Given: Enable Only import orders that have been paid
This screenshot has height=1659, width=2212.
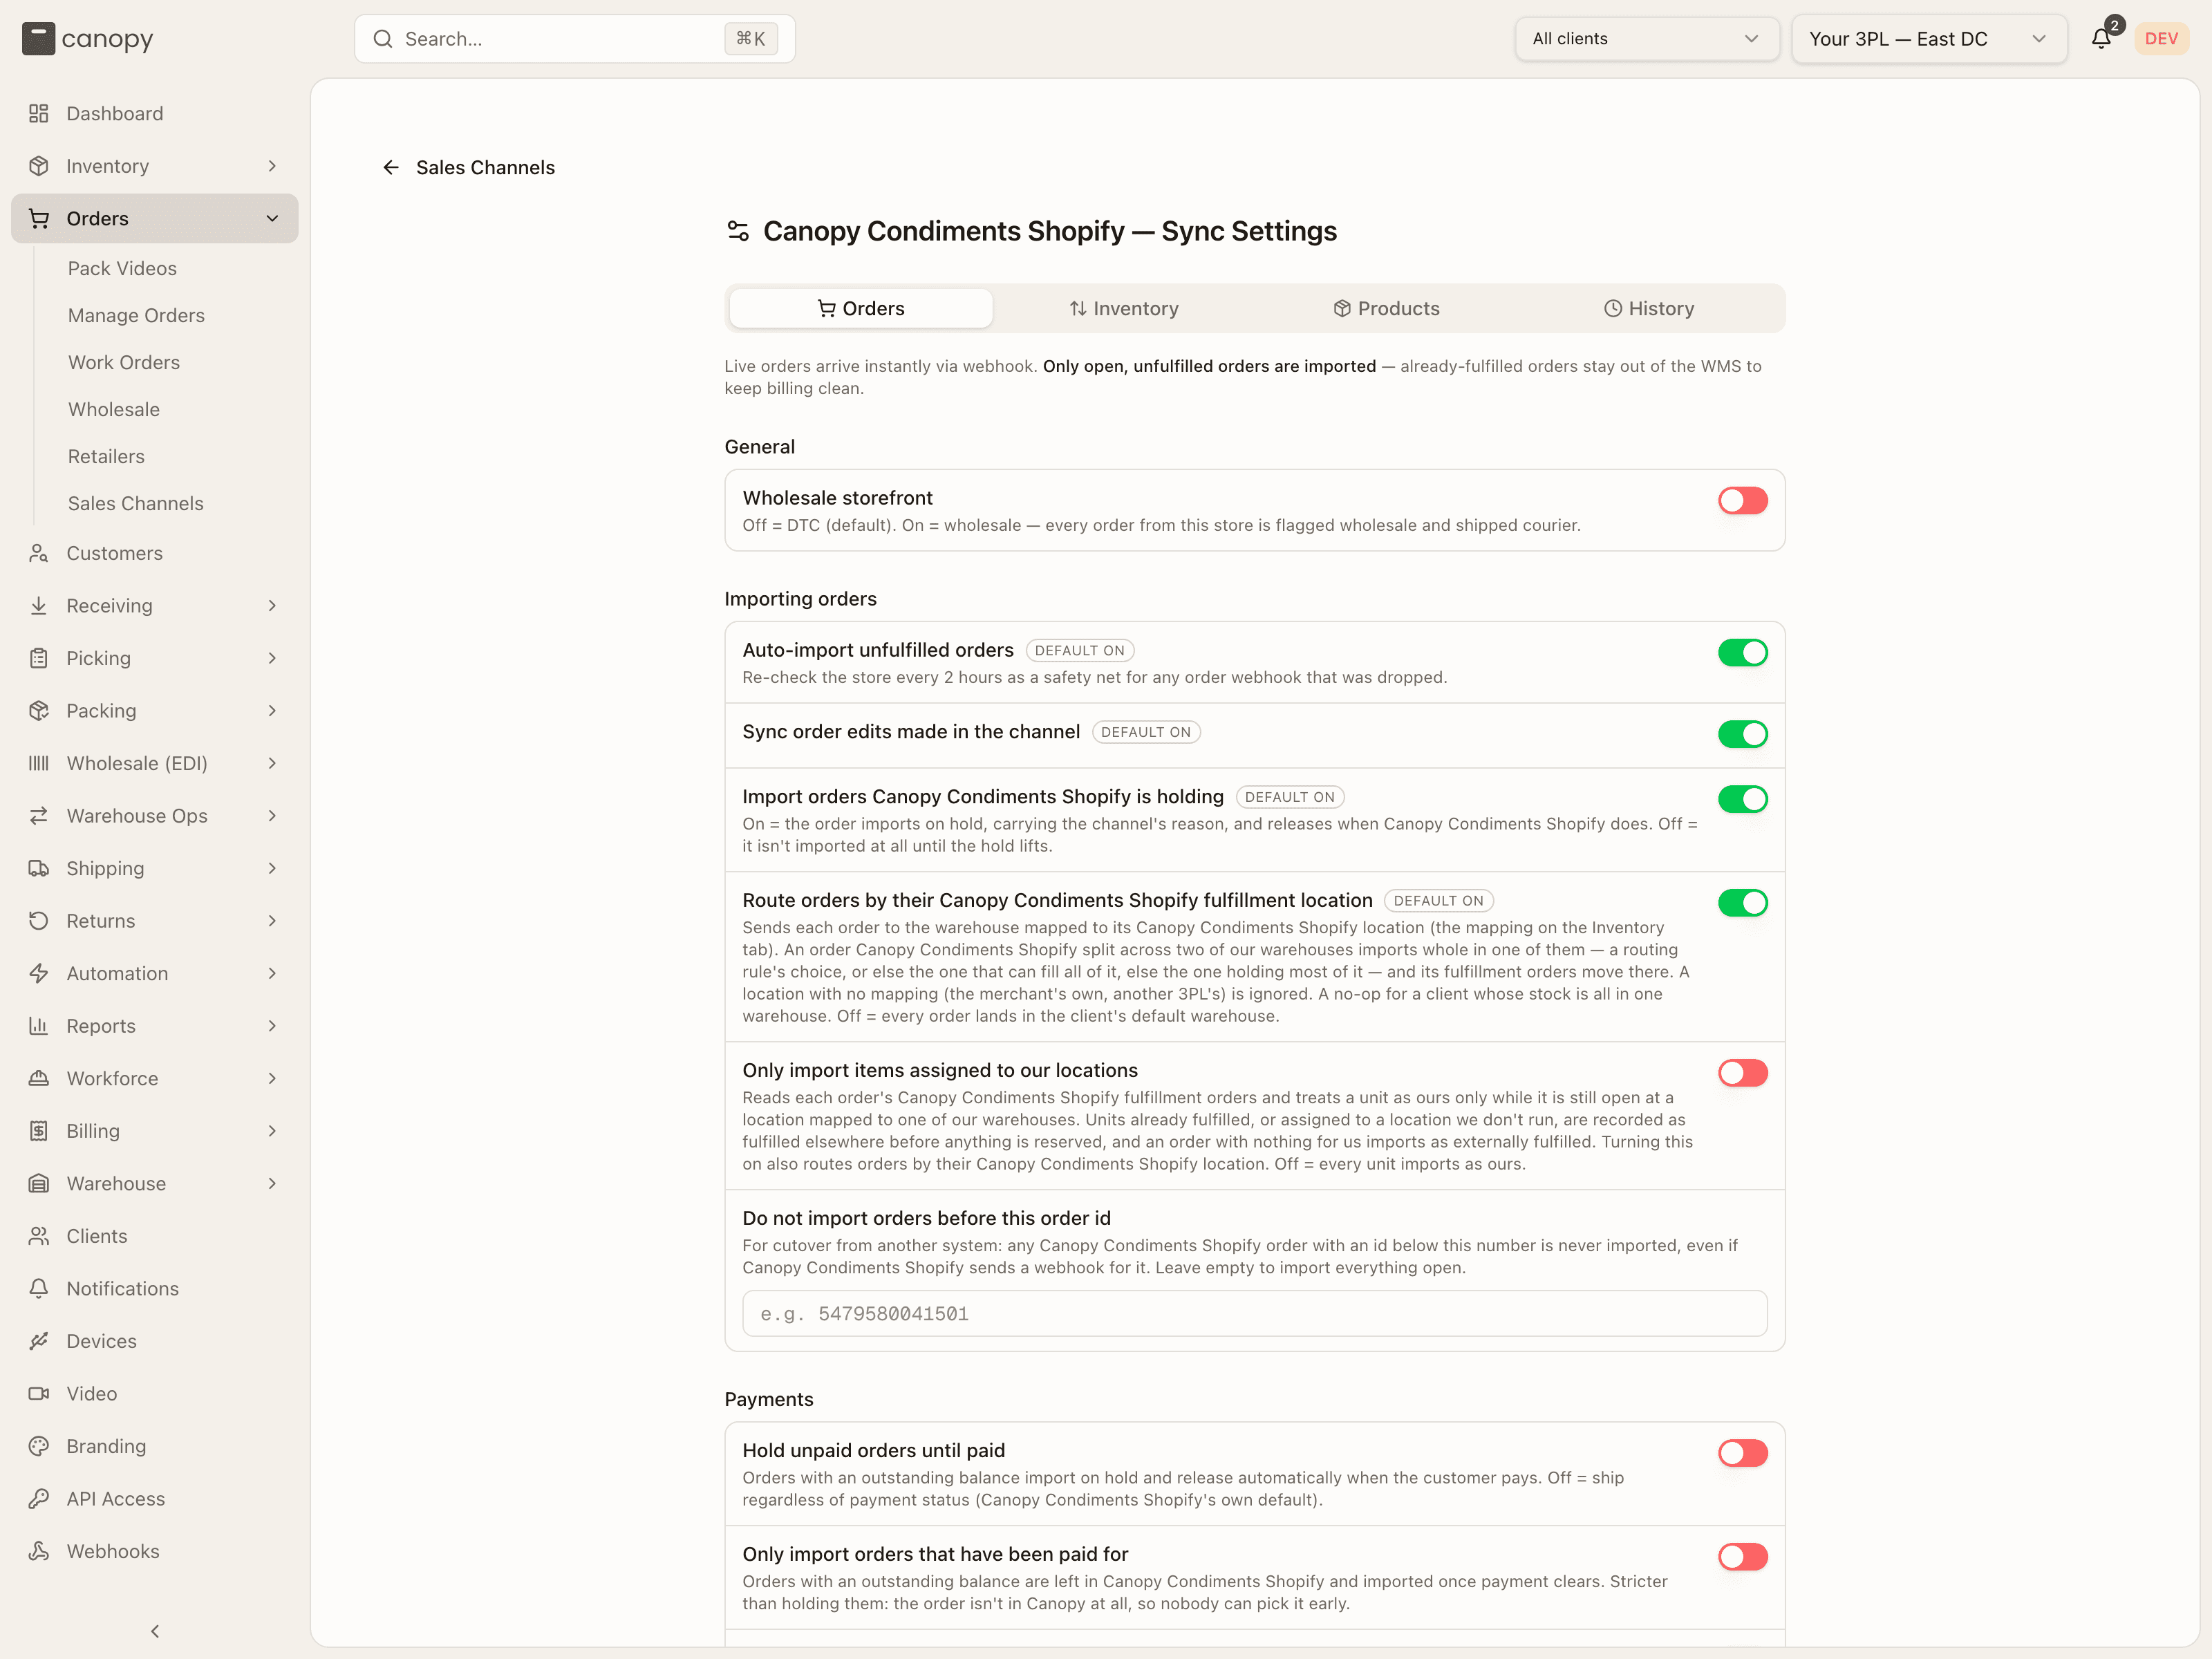Looking at the screenshot, I should (x=1742, y=1556).
